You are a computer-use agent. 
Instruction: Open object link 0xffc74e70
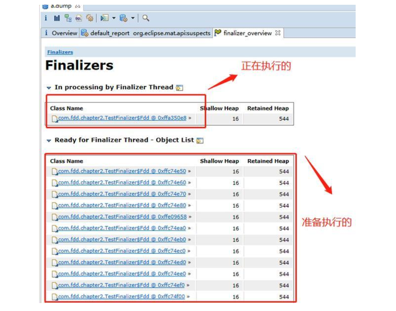pos(122,194)
